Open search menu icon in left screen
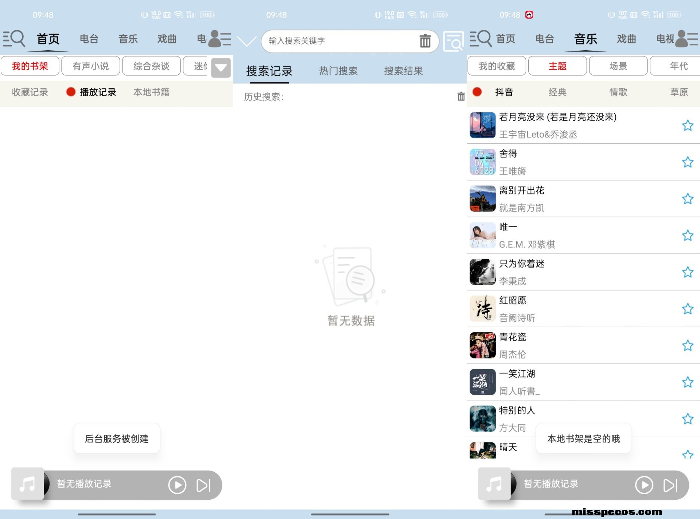Screen dimensions: 700x519 [14, 39]
